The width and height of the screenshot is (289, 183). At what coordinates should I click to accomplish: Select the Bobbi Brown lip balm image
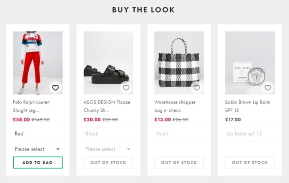249,62
